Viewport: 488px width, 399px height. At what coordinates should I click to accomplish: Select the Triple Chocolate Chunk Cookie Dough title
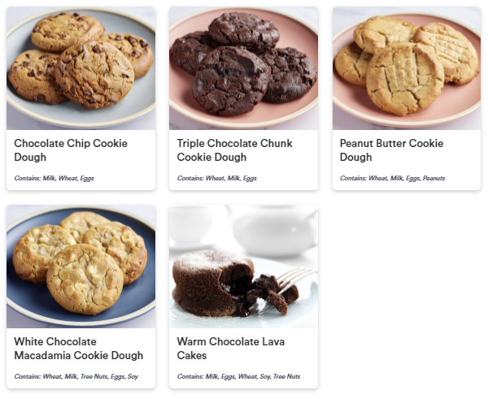(235, 150)
